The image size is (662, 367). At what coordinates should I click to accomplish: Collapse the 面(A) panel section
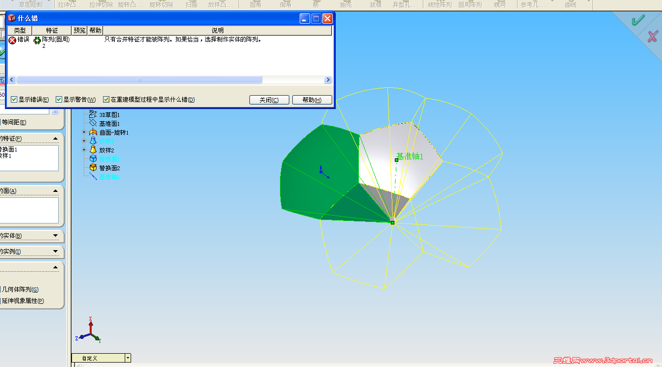(x=55, y=191)
